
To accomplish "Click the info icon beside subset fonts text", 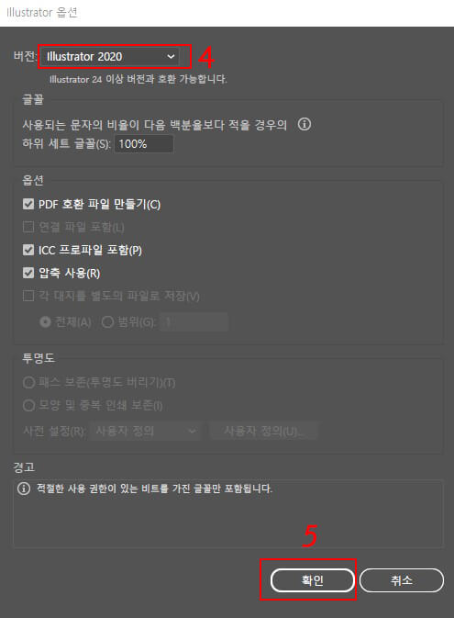I will (304, 125).
